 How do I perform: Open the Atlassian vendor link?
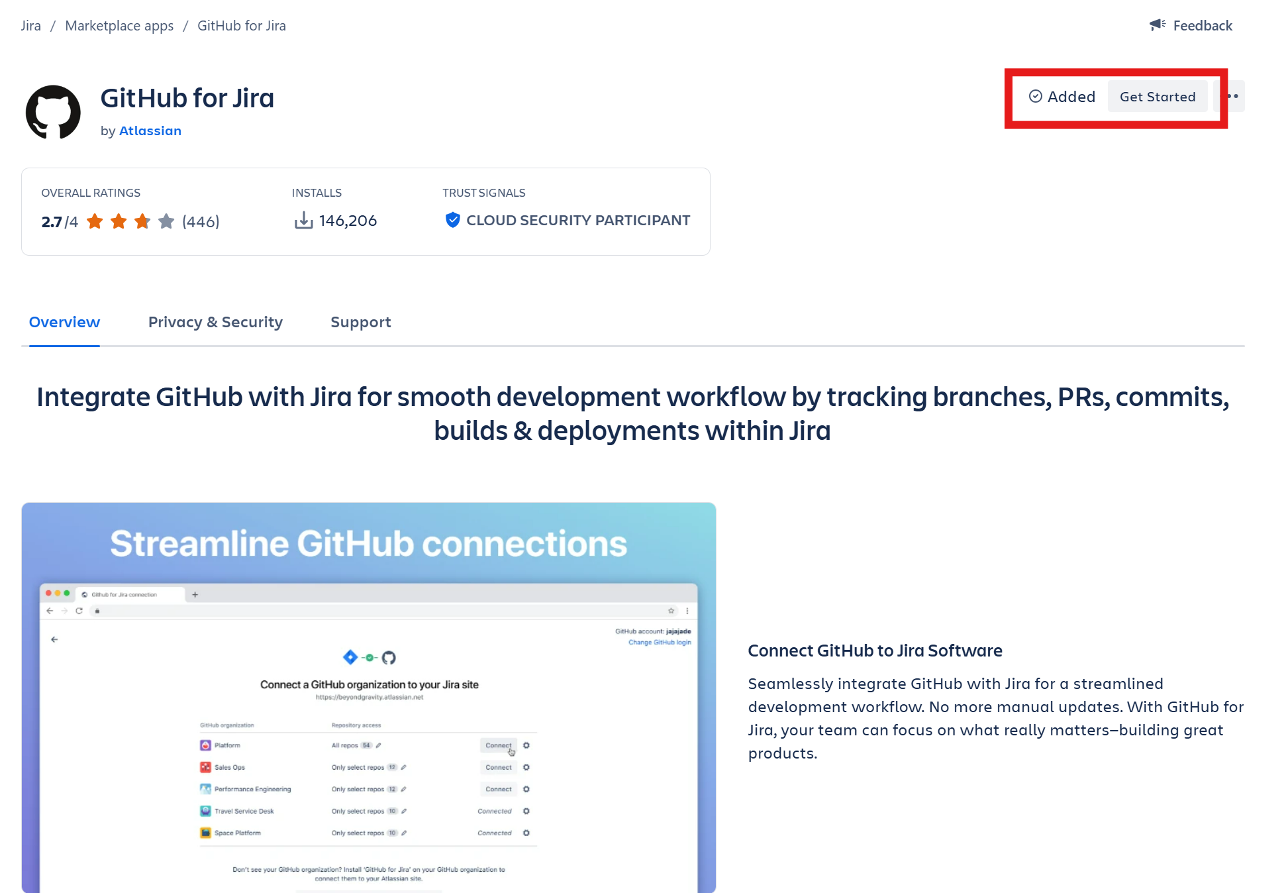(150, 131)
